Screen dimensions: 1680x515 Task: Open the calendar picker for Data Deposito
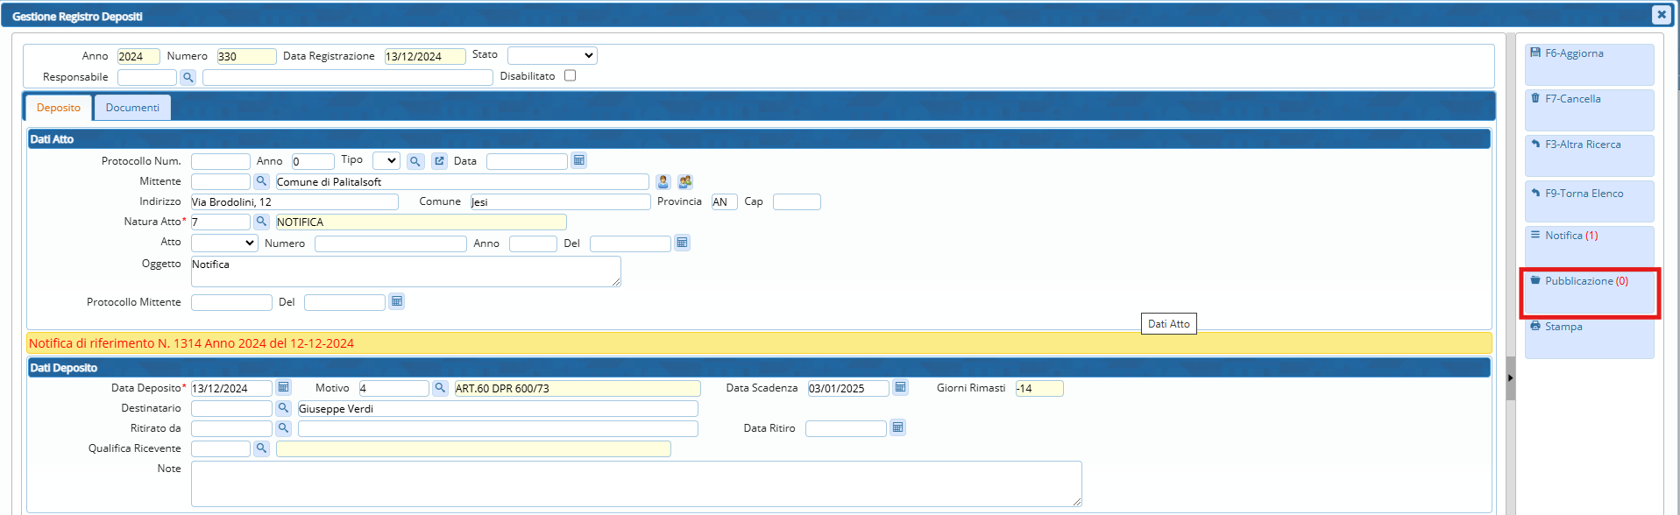coord(283,387)
